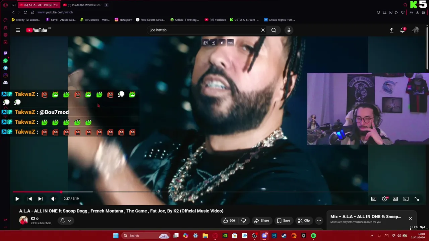Open Twitch in Opera sidebar

(x=5, y=53)
